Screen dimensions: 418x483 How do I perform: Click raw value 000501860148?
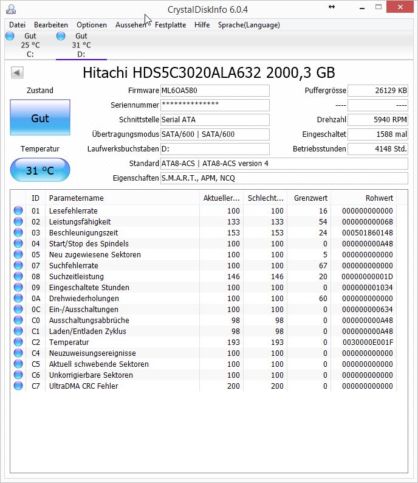368,232
